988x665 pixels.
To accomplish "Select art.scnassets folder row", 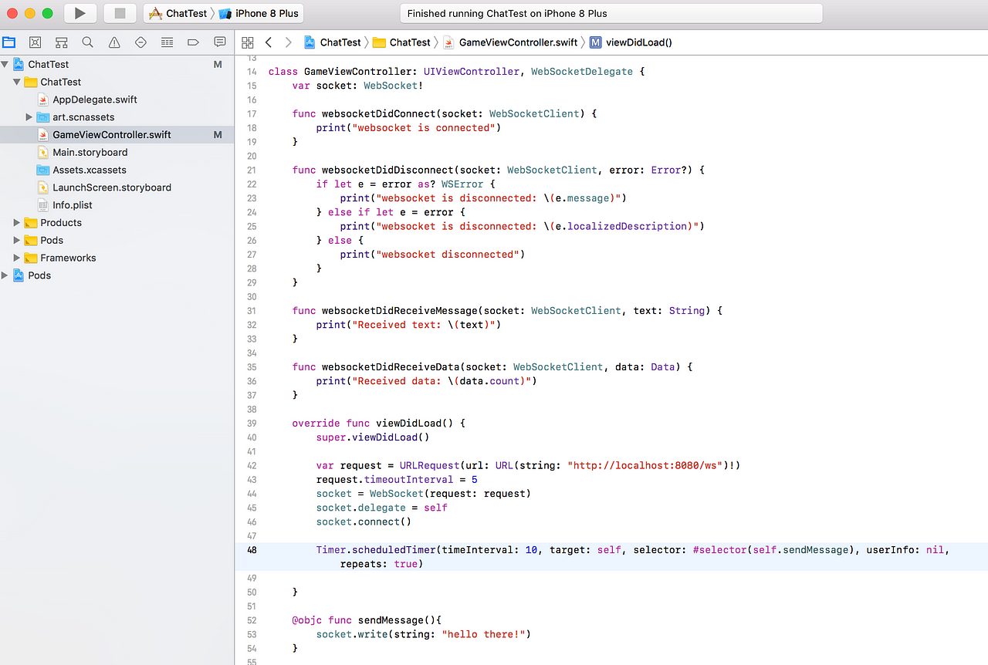I will 117,117.
